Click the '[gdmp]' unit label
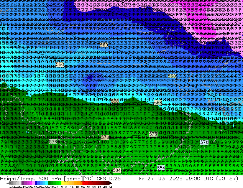243x188 pixels. point(74,179)
